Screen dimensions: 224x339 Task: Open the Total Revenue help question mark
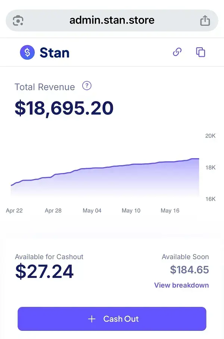87,86
